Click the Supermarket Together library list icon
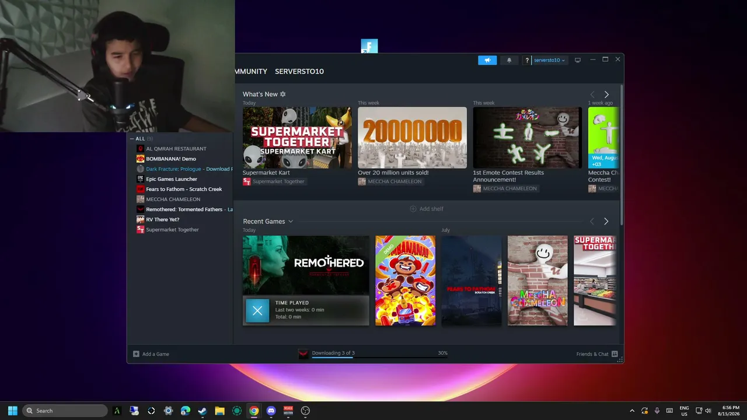This screenshot has height=420, width=747. click(x=140, y=229)
